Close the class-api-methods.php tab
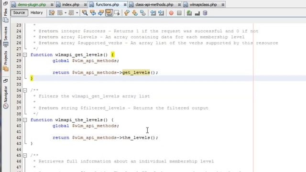The image size is (306, 172). (x=179, y=5)
